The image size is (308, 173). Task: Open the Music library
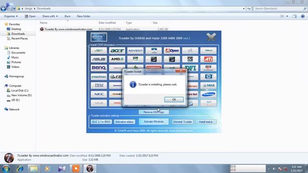[15, 58]
